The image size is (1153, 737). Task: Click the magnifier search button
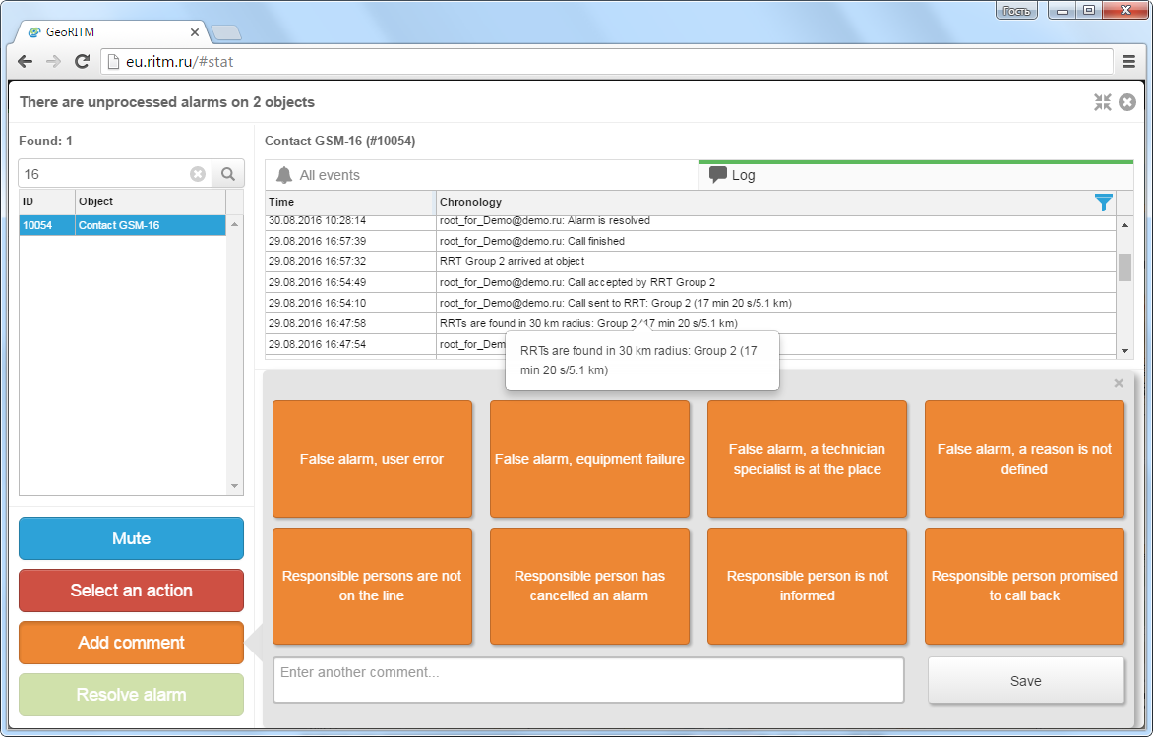[x=228, y=174]
